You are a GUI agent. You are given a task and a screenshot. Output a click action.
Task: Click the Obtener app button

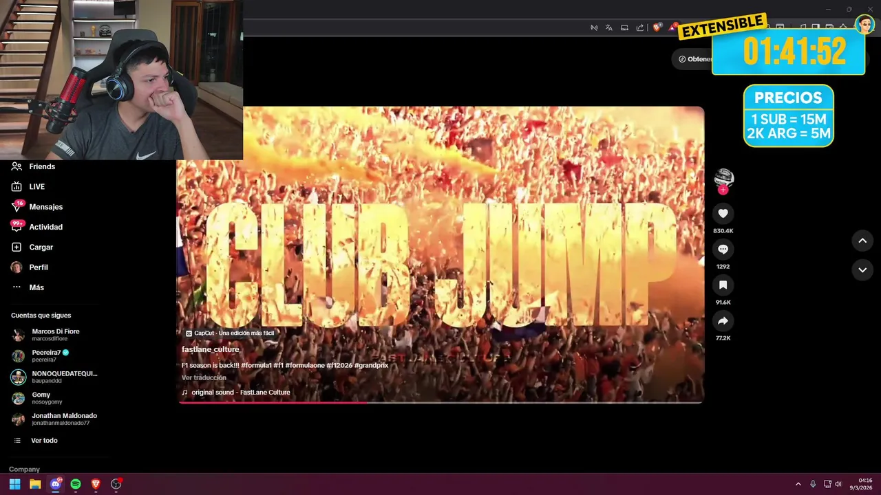tap(692, 59)
